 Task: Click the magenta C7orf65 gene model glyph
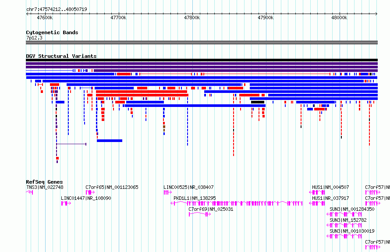[x=90, y=192]
